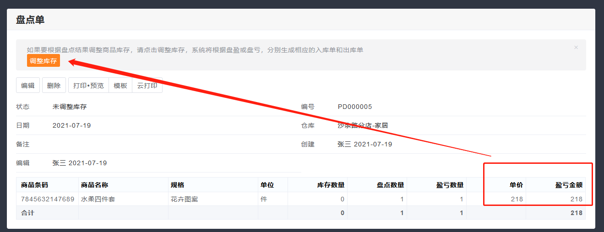Click the warehouse value 沙东路分店-家居
The width and height of the screenshot is (604, 232).
[x=363, y=125]
